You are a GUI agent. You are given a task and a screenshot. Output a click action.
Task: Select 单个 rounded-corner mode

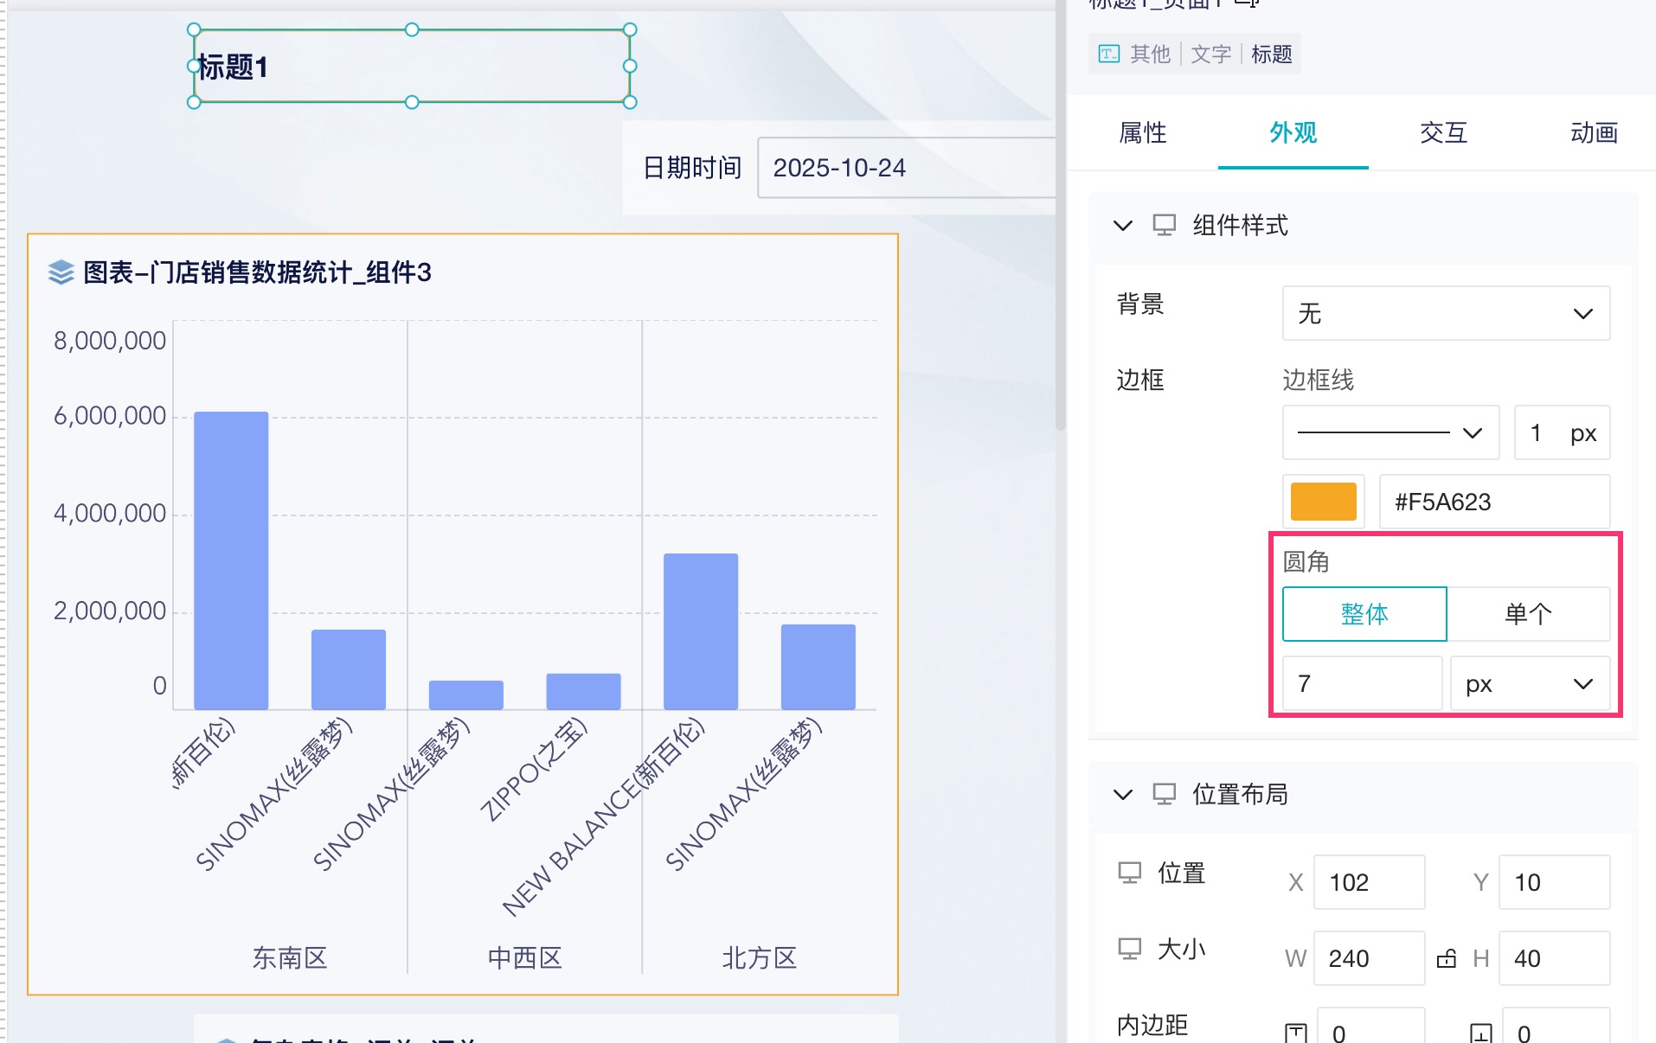[x=1528, y=614]
